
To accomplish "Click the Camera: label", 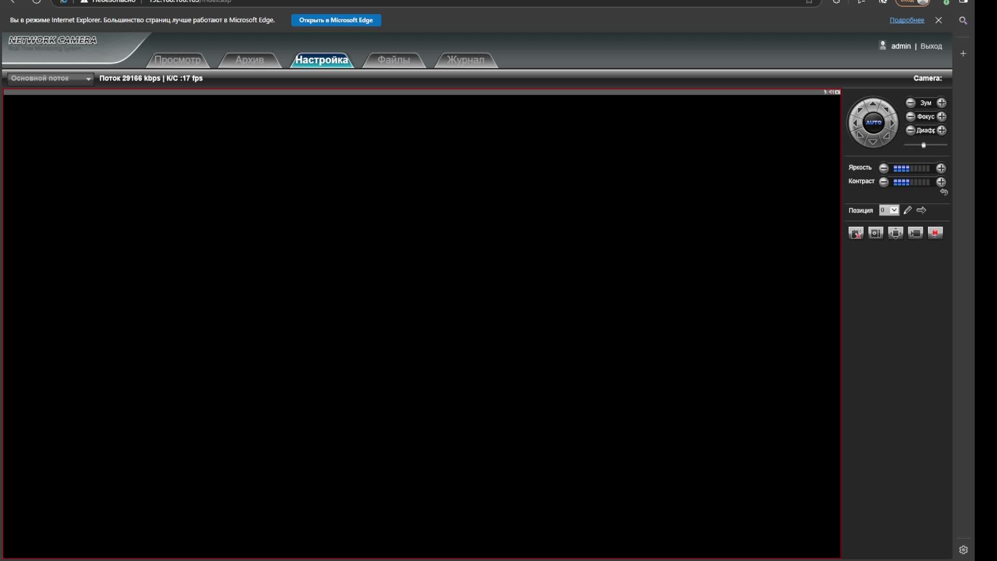I will (927, 78).
